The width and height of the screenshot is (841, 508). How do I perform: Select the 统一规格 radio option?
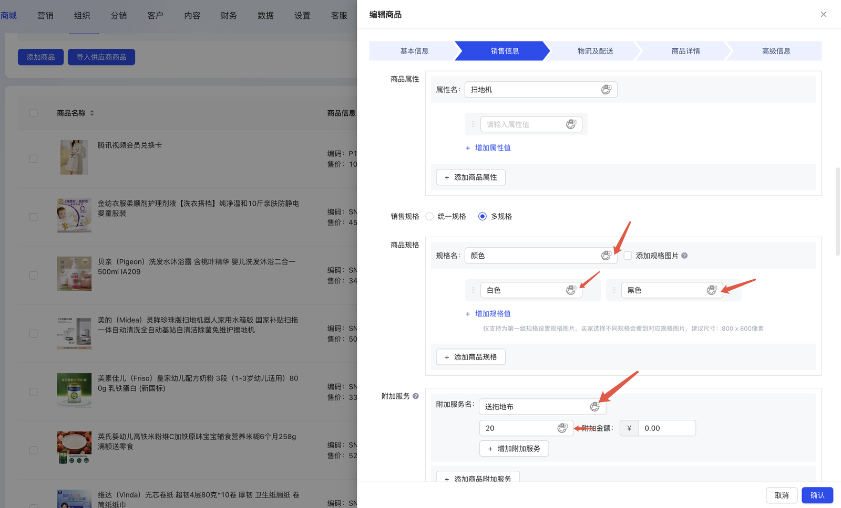[x=430, y=216]
